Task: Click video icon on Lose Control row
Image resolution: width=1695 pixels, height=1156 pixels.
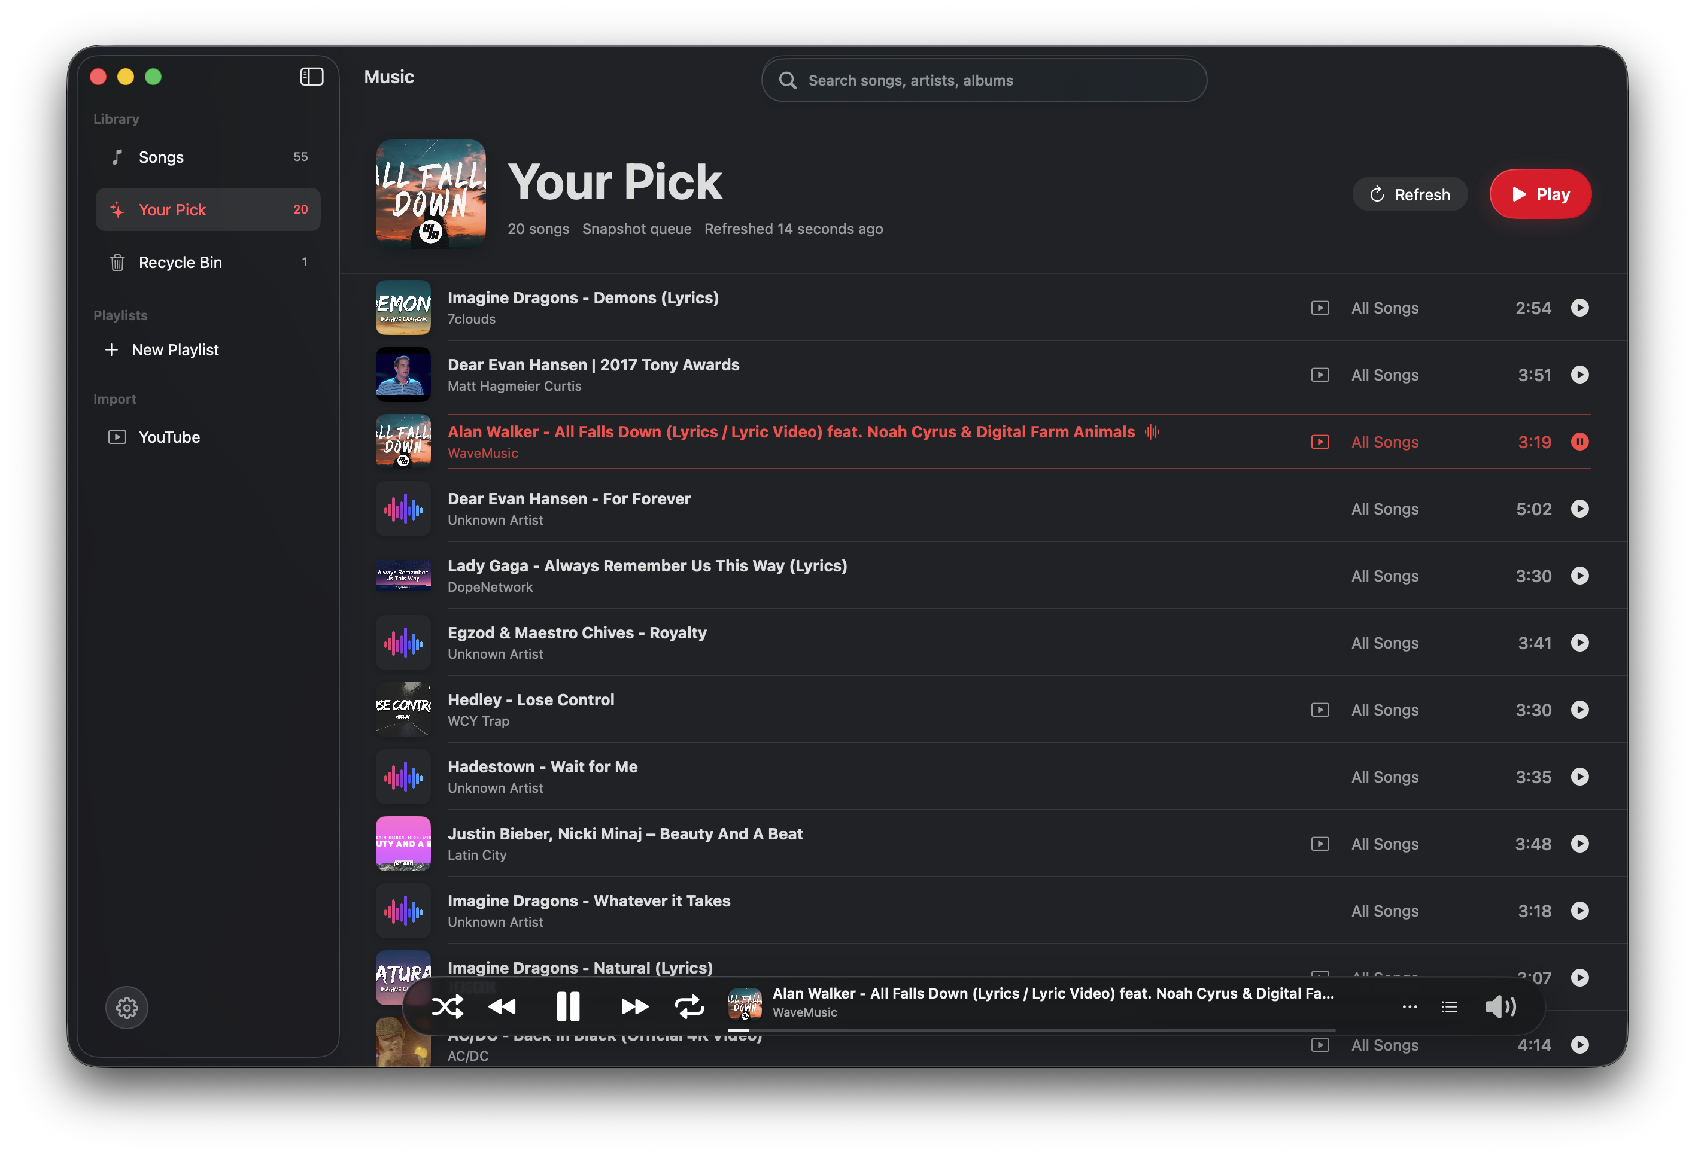Action: [1319, 710]
